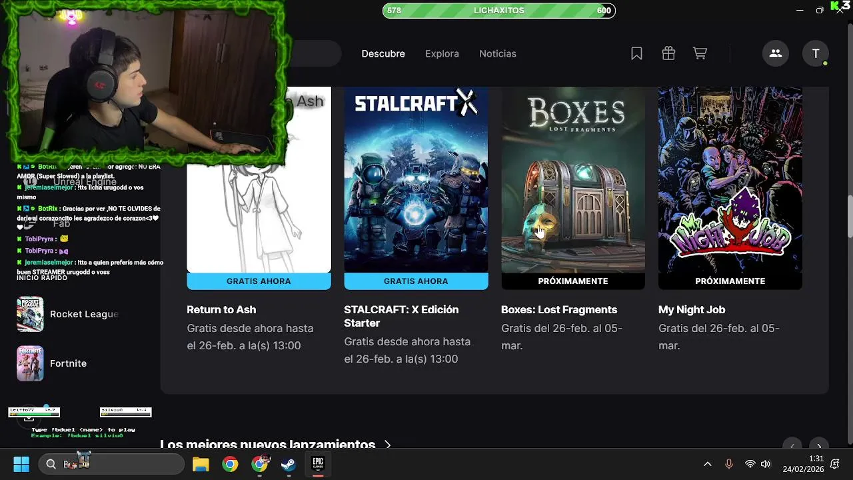Click the Rocket League quick launch icon
The height and width of the screenshot is (480, 853).
click(30, 314)
